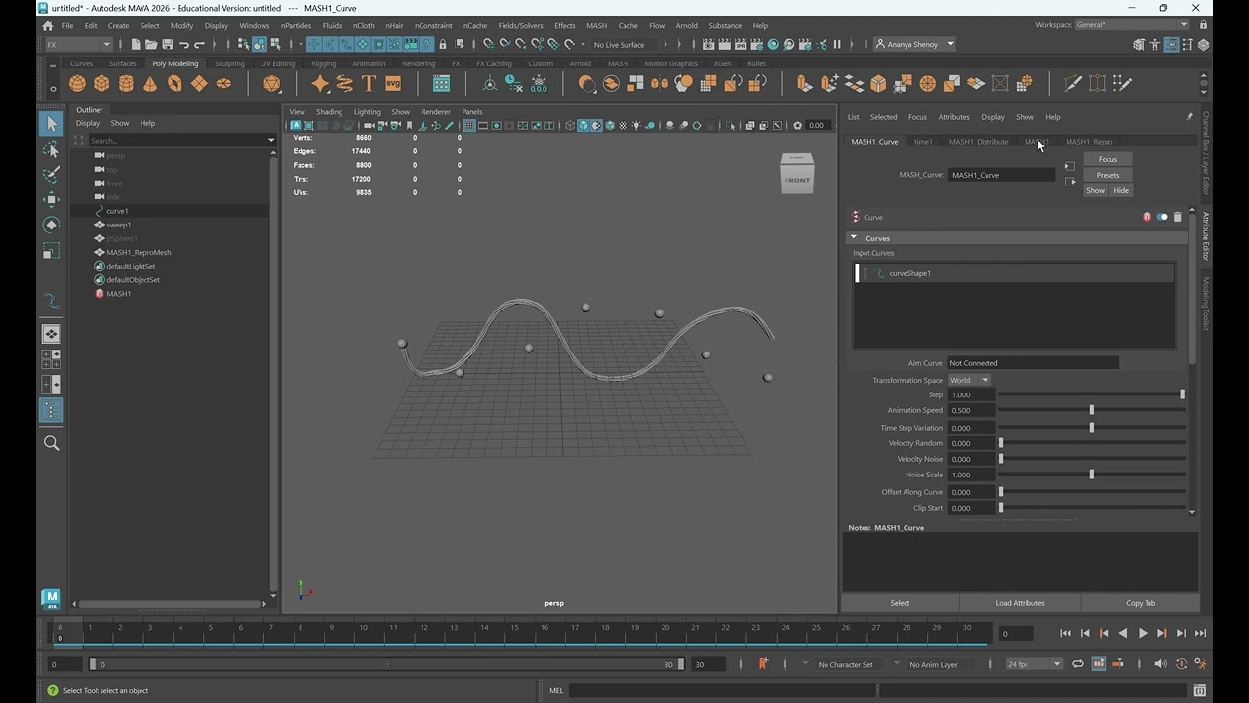
Task: Open the Outliner search filter dropdown arrow
Action: 270,141
